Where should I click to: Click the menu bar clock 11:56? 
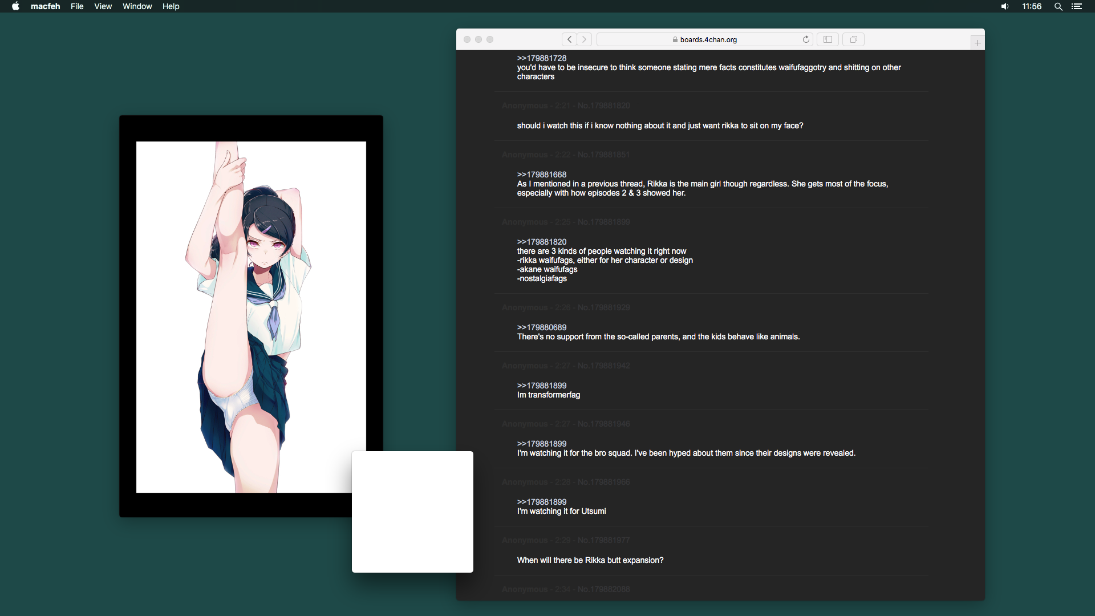coord(1032,6)
